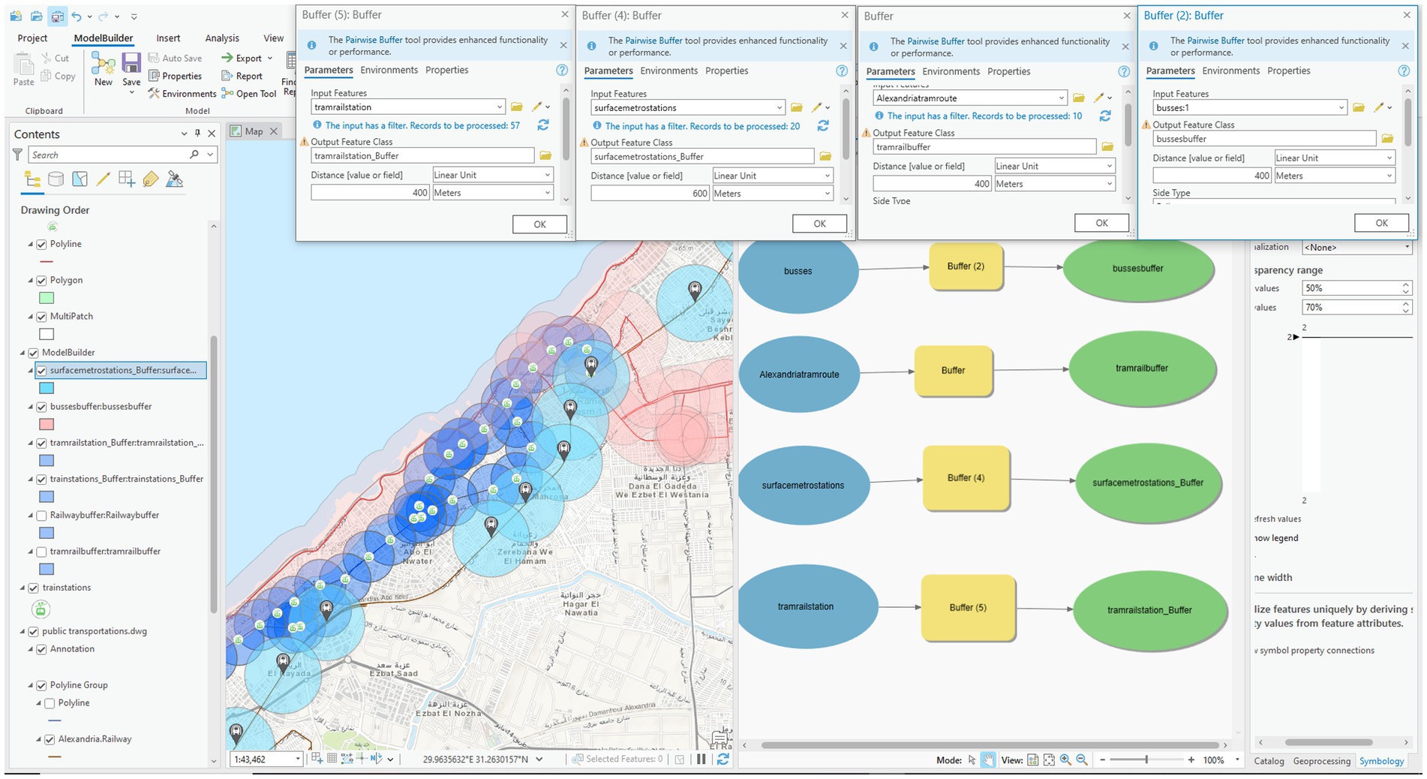Toggle MultiPatch layer visibility
The image size is (1427, 779).
[42, 317]
